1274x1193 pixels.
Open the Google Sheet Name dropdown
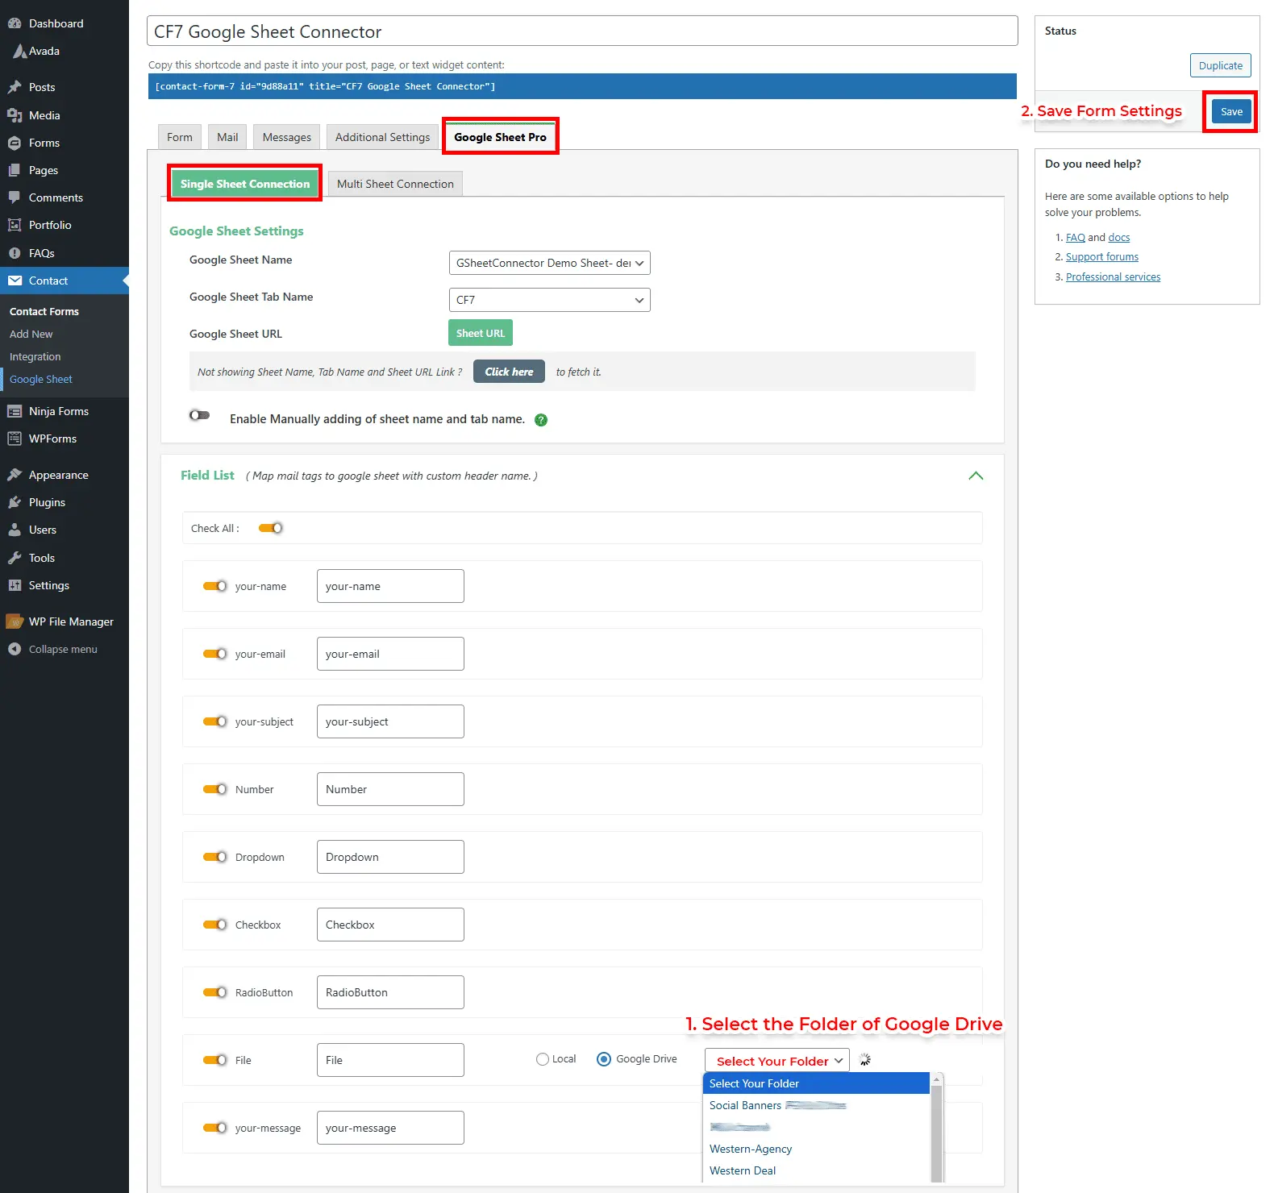(549, 263)
